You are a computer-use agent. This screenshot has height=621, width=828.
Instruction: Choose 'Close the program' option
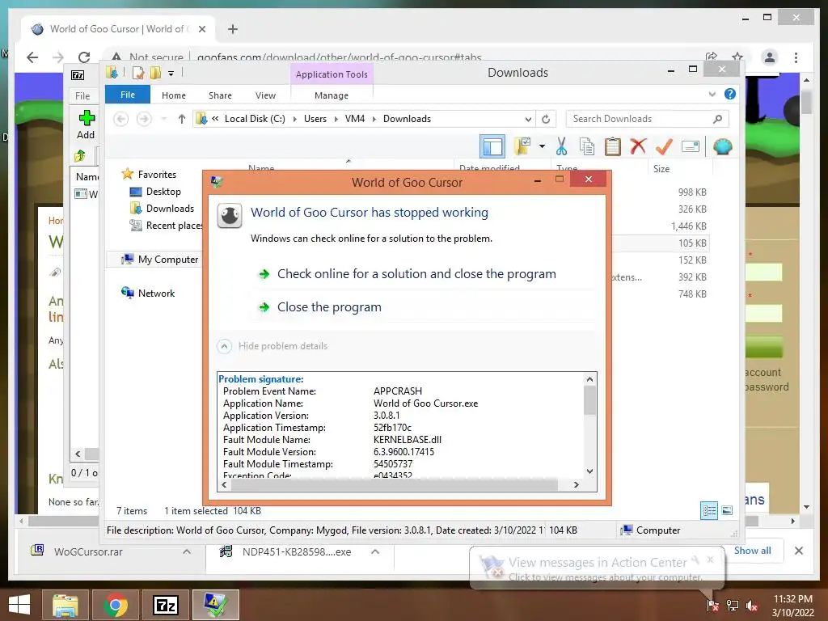[329, 306]
